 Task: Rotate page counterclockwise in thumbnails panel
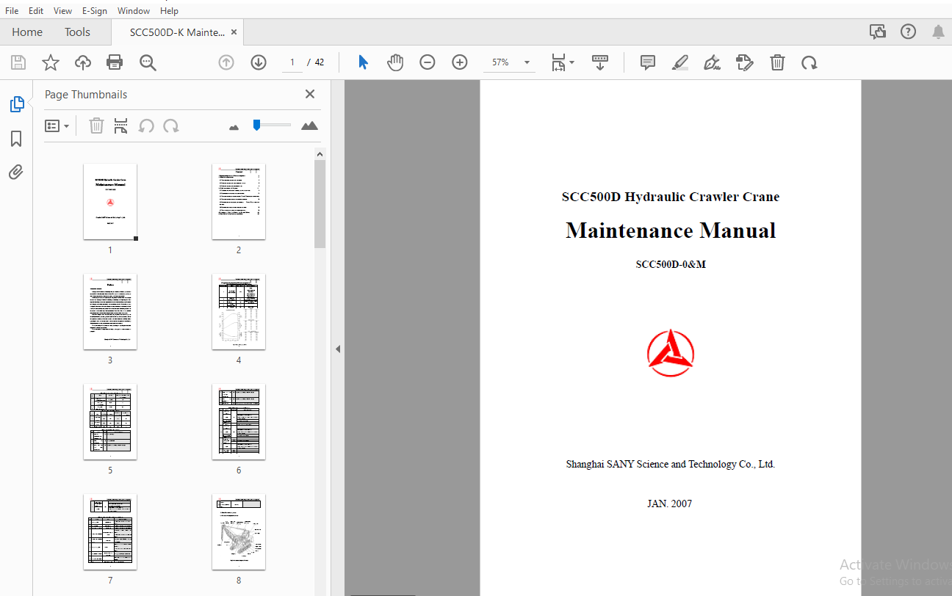146,126
